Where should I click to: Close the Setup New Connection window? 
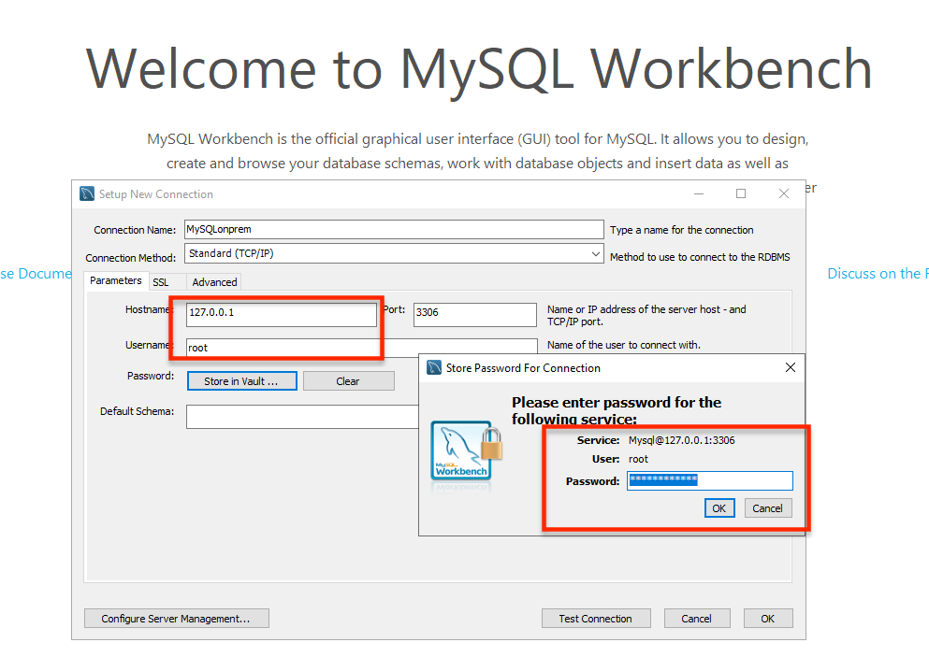784,193
